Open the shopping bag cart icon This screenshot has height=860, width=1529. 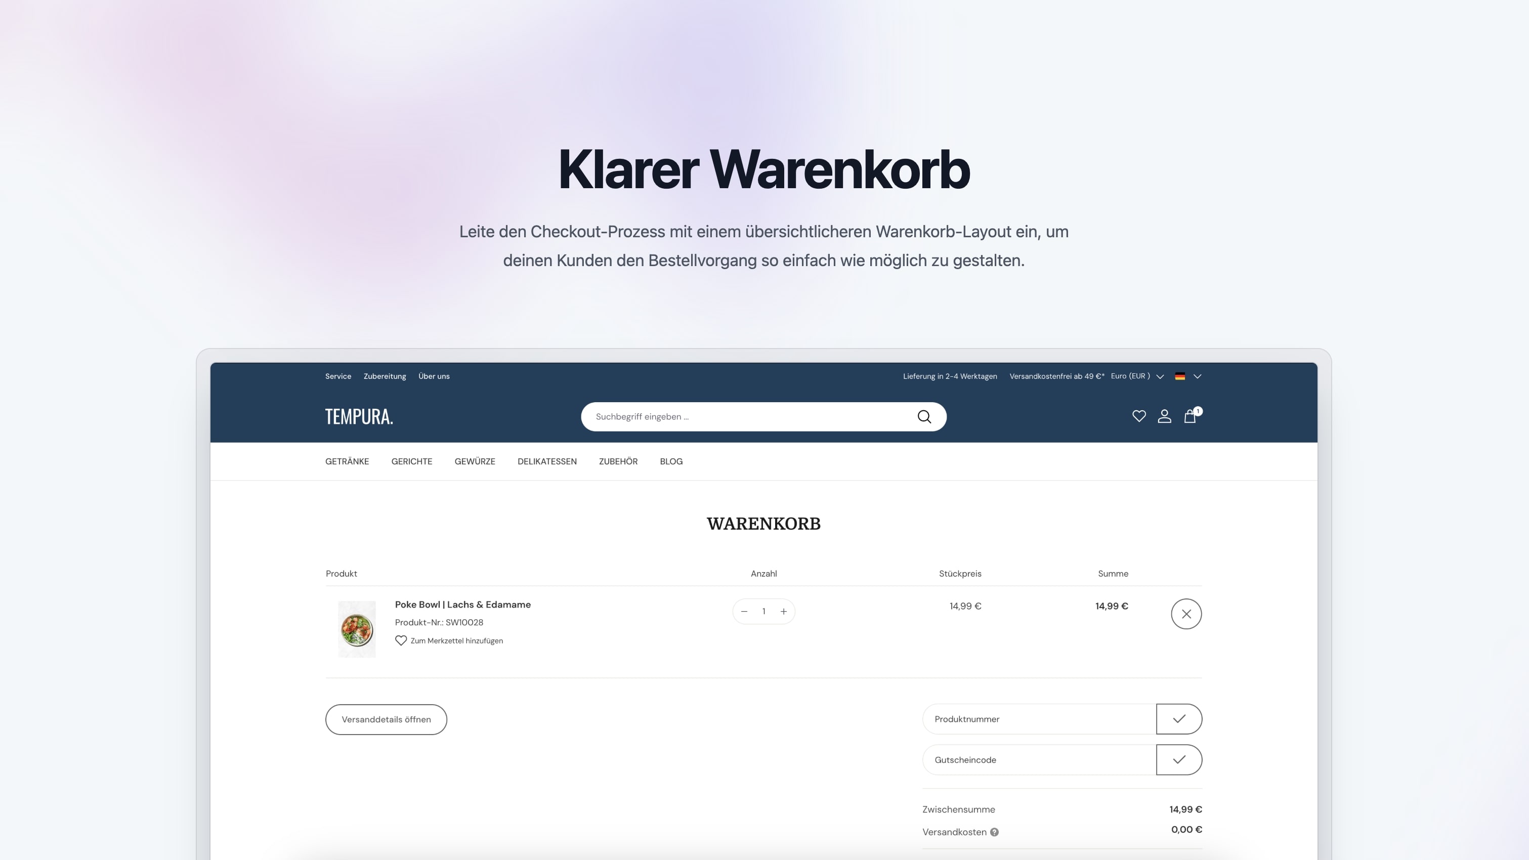click(1190, 416)
